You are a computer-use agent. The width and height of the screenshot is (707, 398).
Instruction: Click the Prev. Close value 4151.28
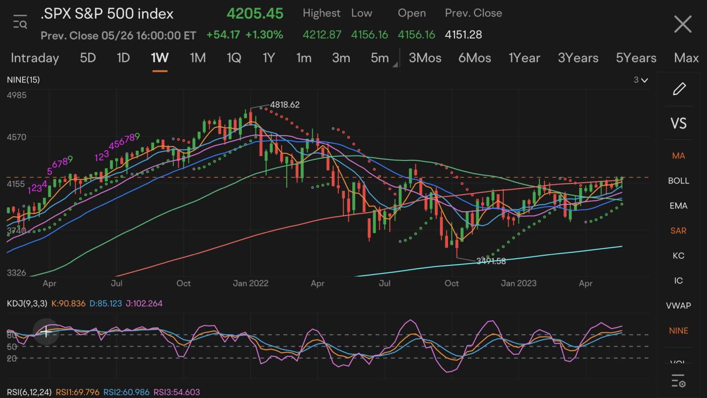pos(463,34)
